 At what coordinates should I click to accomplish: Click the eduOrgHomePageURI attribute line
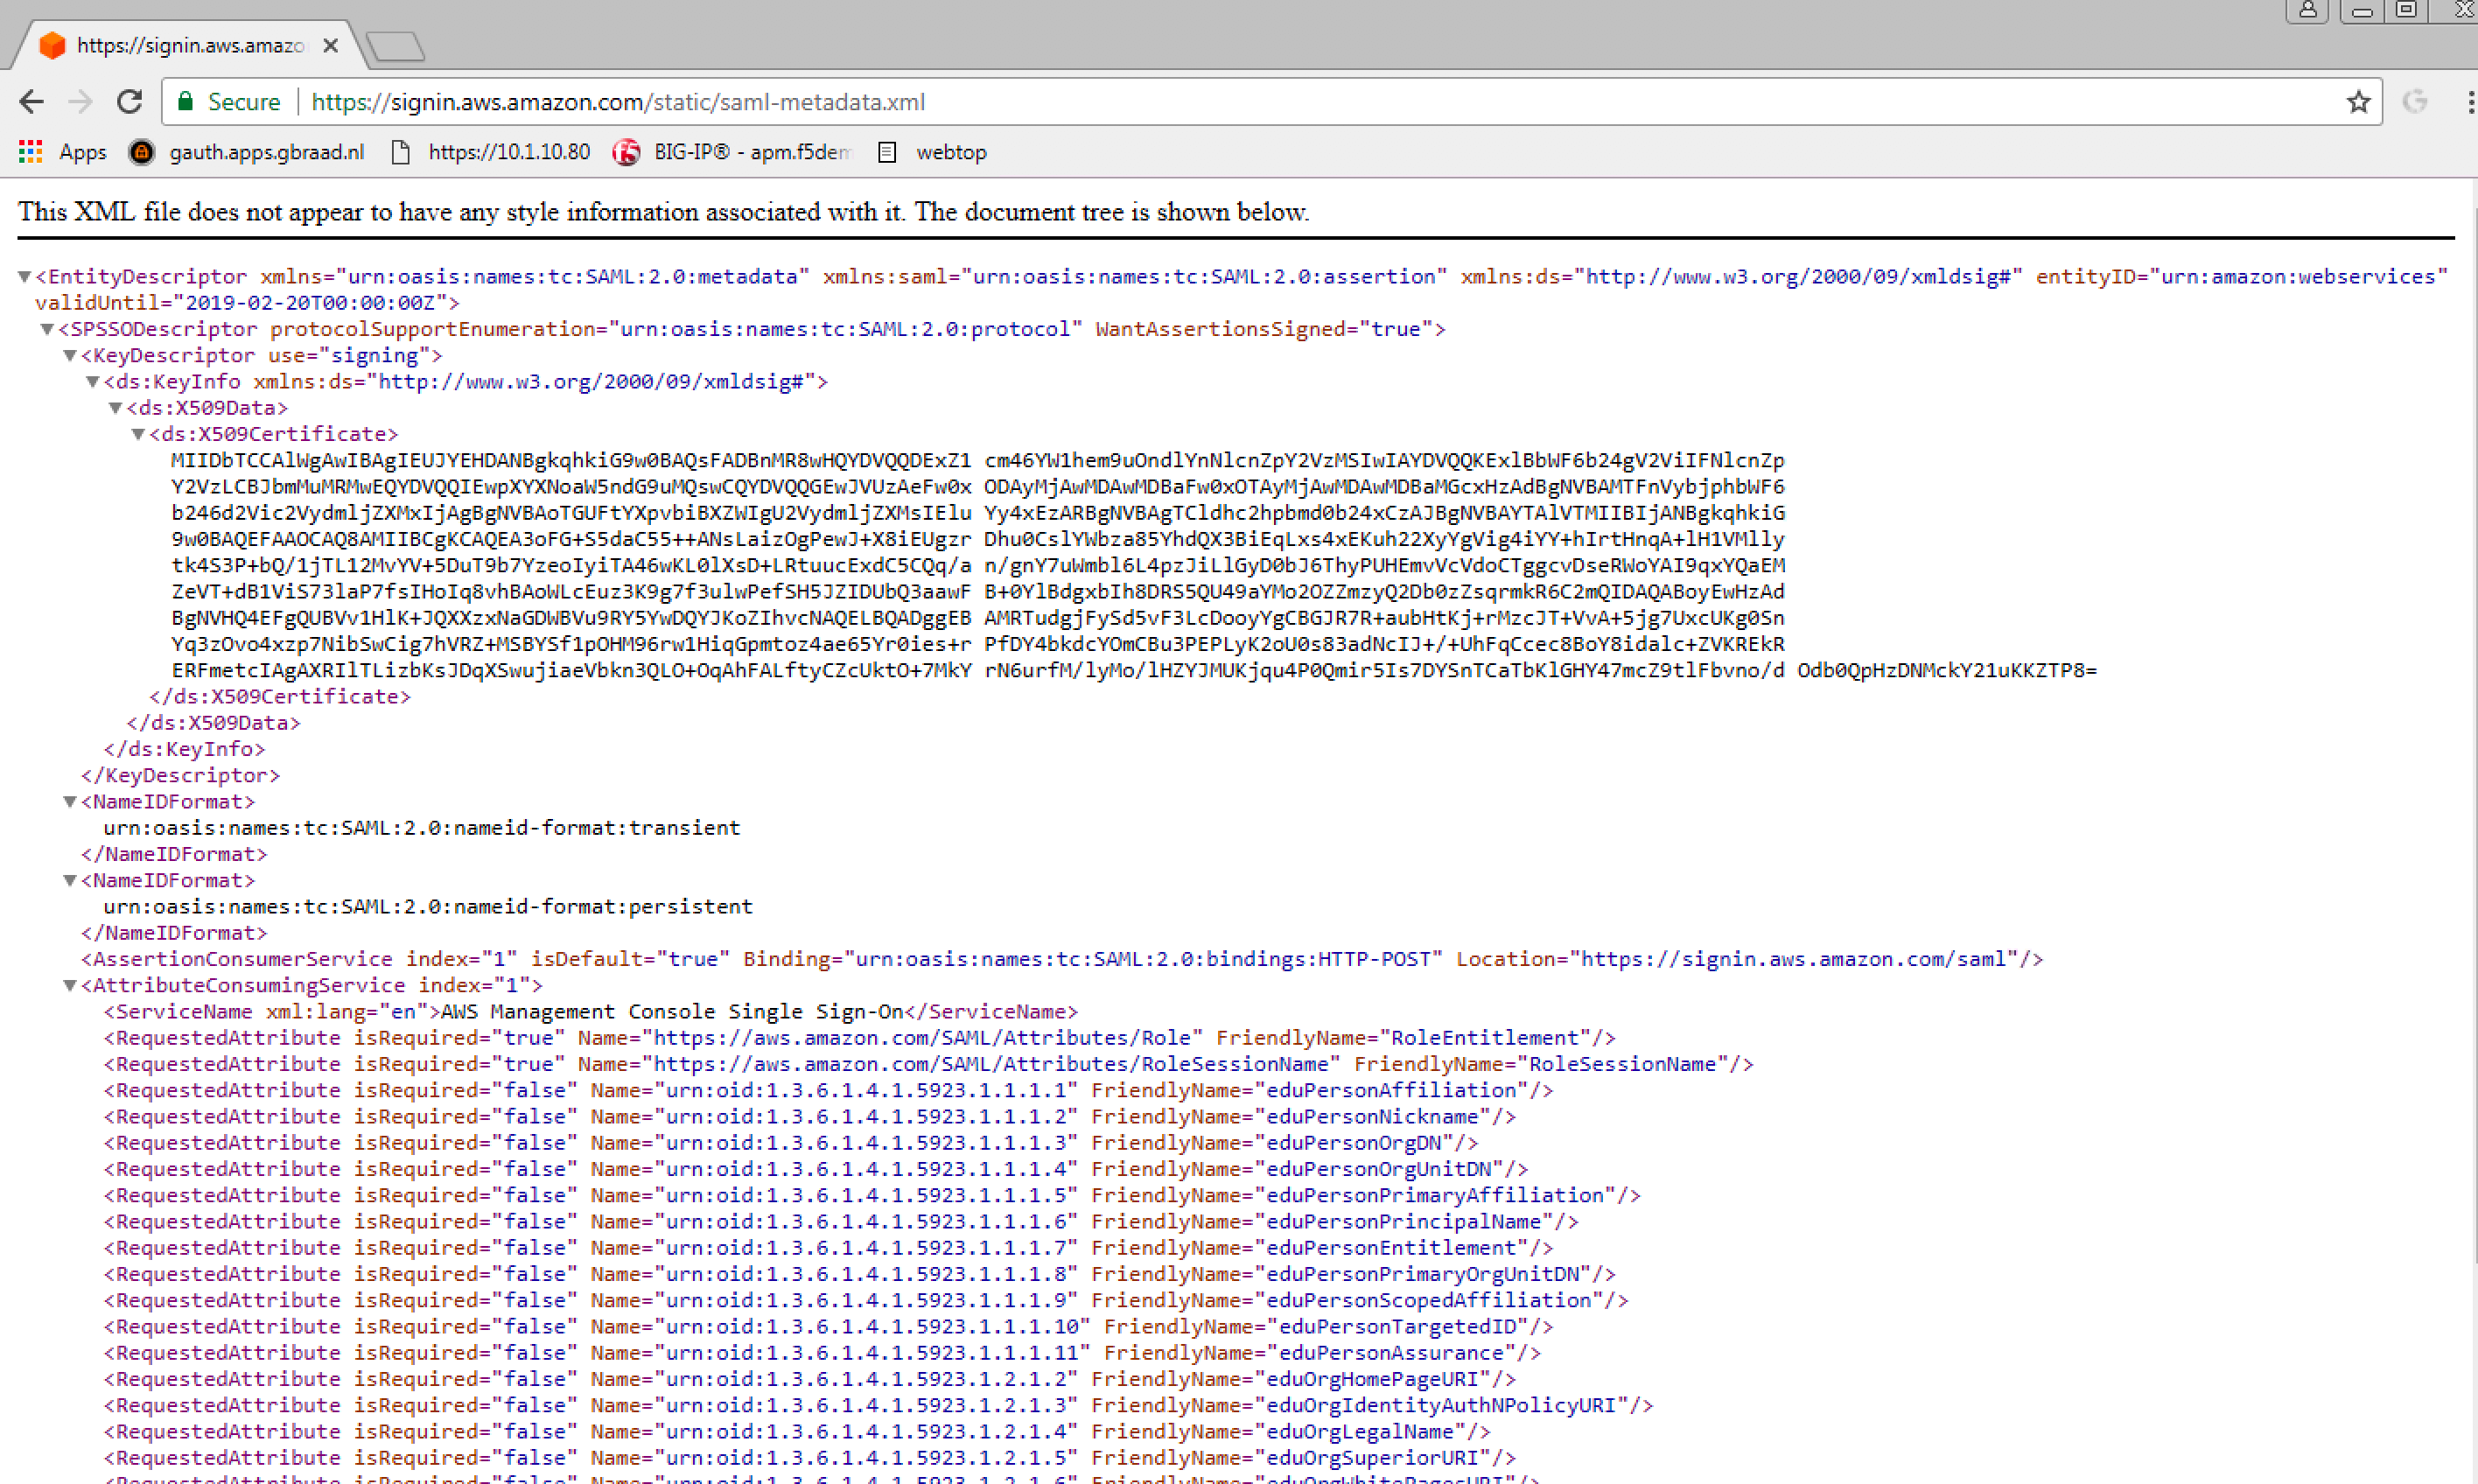810,1379
